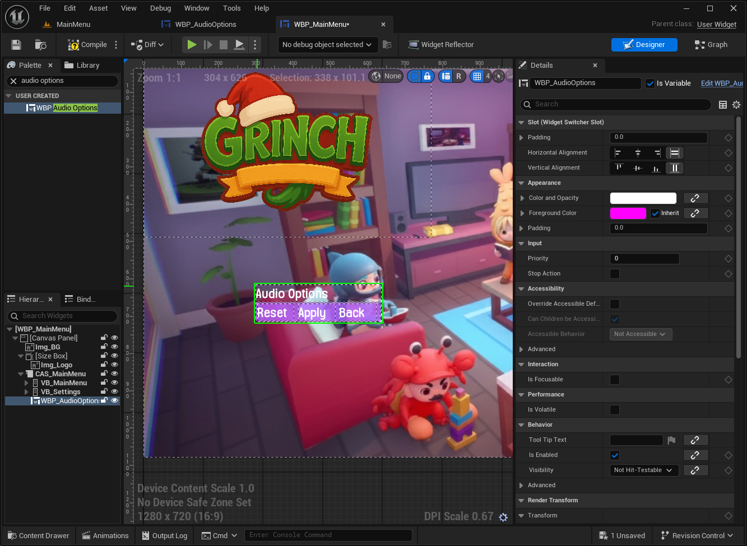Click the User Widget parent class link
Image resolution: width=747 pixels, height=546 pixels.
716,25
